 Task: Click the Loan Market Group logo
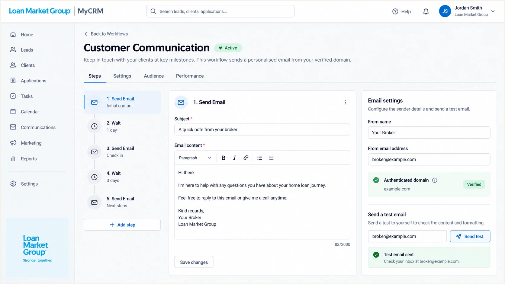point(40,11)
